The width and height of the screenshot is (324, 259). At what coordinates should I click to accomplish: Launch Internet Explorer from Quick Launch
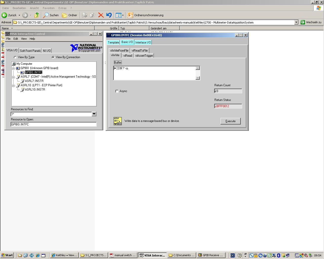click(38, 255)
